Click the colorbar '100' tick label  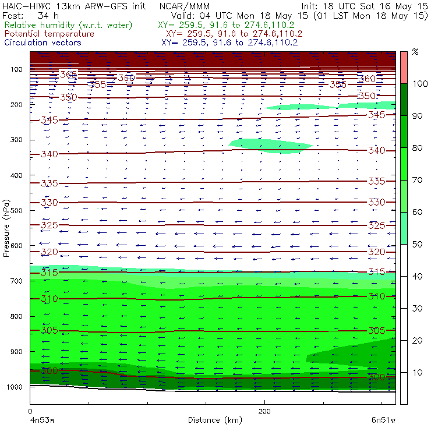coord(420,83)
